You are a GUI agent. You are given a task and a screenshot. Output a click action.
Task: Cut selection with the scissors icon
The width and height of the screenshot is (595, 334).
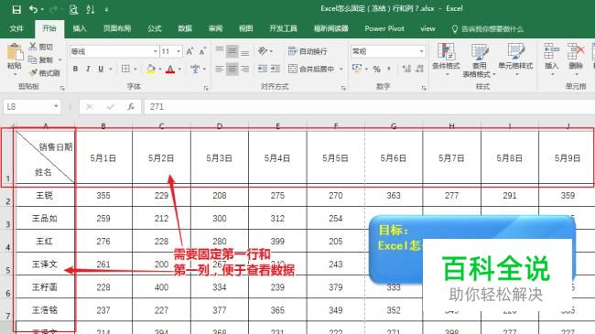click(x=33, y=47)
